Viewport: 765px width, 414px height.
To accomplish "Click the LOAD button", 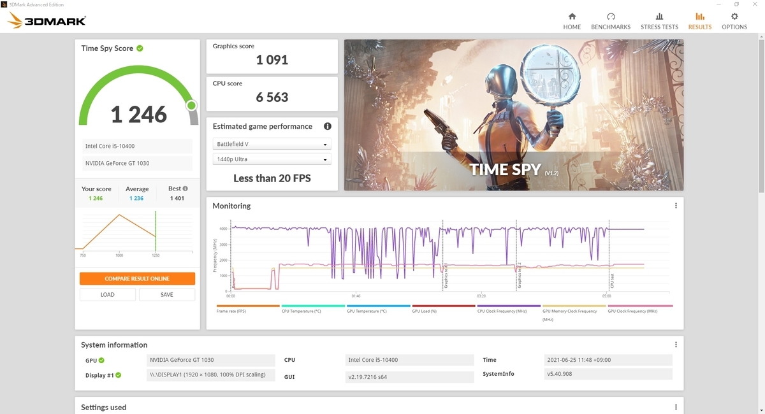I will 108,294.
